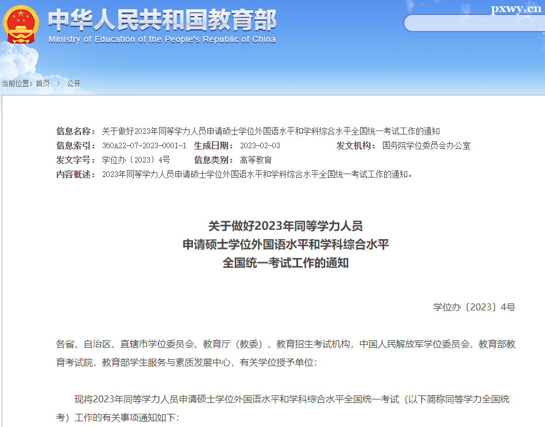Screen dimensions: 545x427
Task: Select the date 2023-02-03
Action: (260, 145)
